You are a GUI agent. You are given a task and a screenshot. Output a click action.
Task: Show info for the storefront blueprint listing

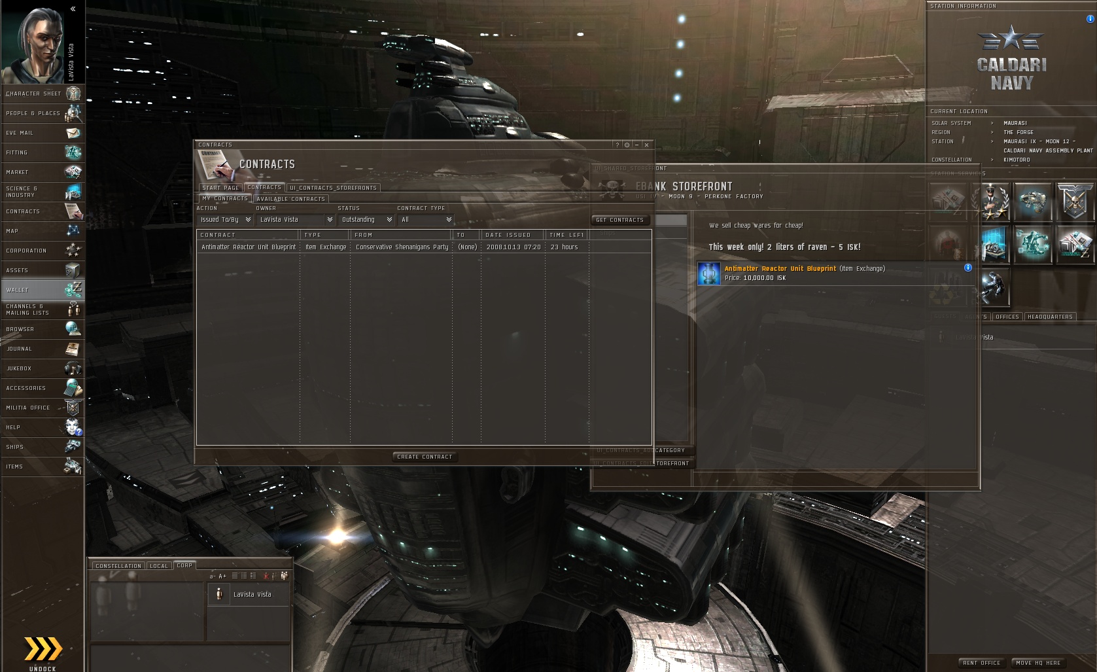click(x=968, y=268)
